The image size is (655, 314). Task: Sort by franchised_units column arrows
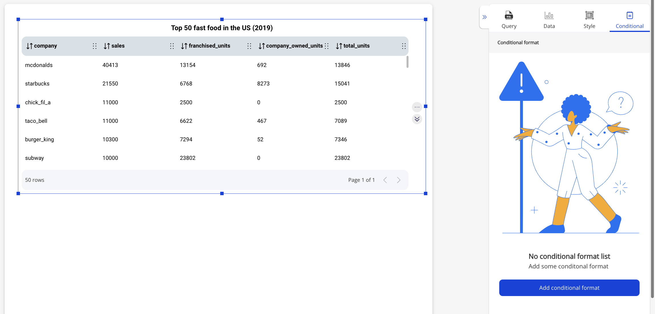[x=184, y=46]
